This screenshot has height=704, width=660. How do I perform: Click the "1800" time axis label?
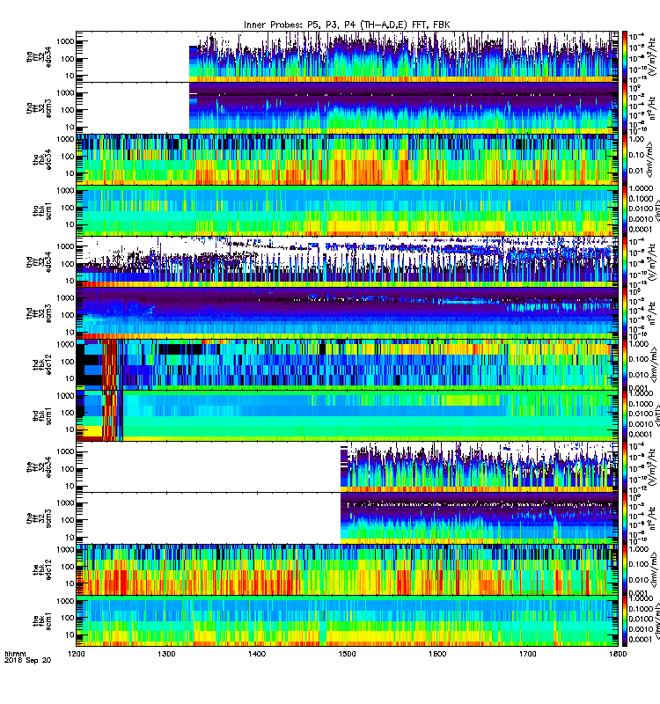coord(618,654)
